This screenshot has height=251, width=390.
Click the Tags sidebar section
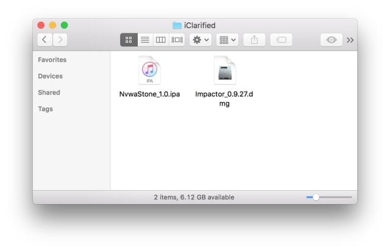(x=46, y=109)
